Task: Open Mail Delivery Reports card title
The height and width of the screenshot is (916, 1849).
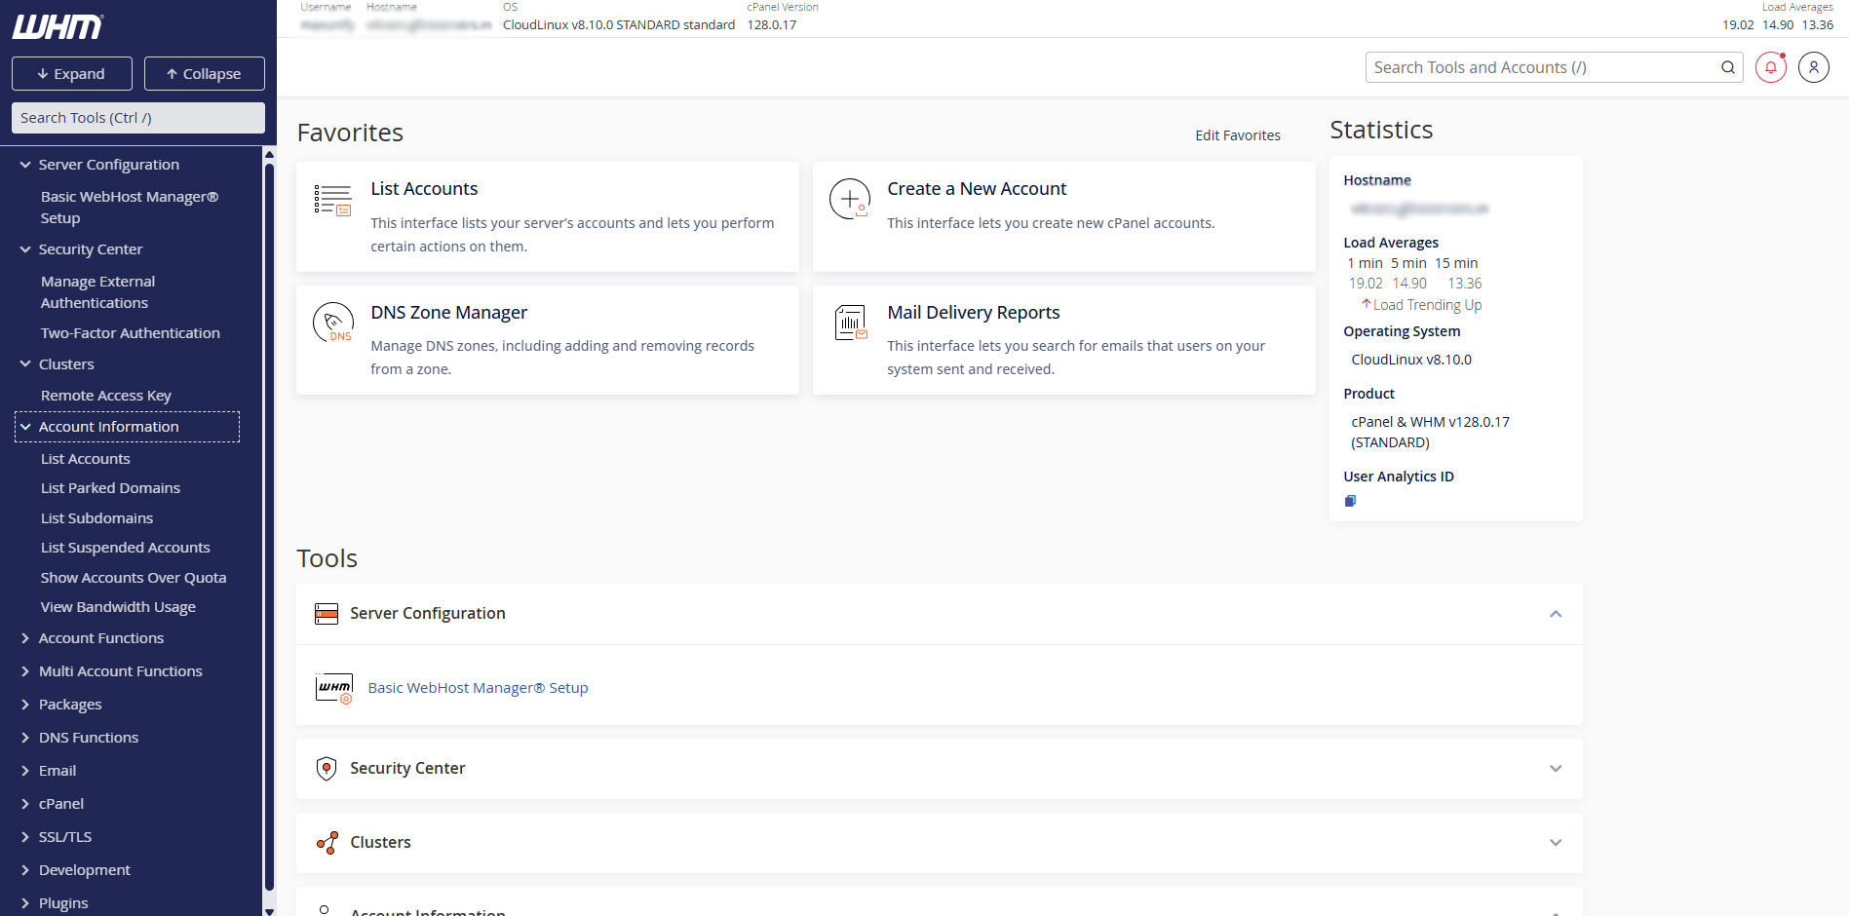Action: point(973,313)
